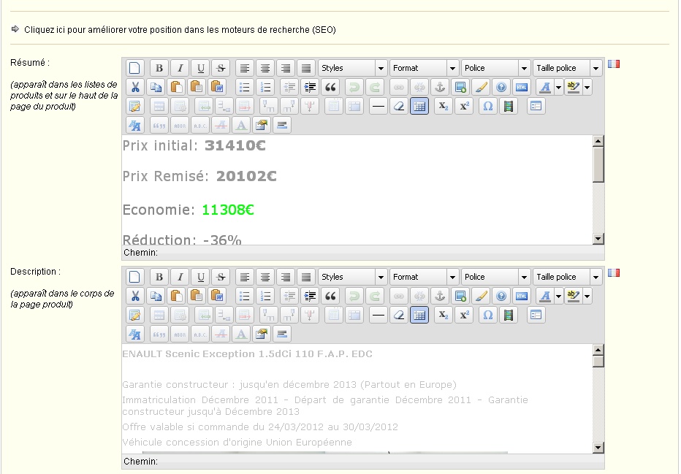Insert media film icon in Résumé editor

508,107
